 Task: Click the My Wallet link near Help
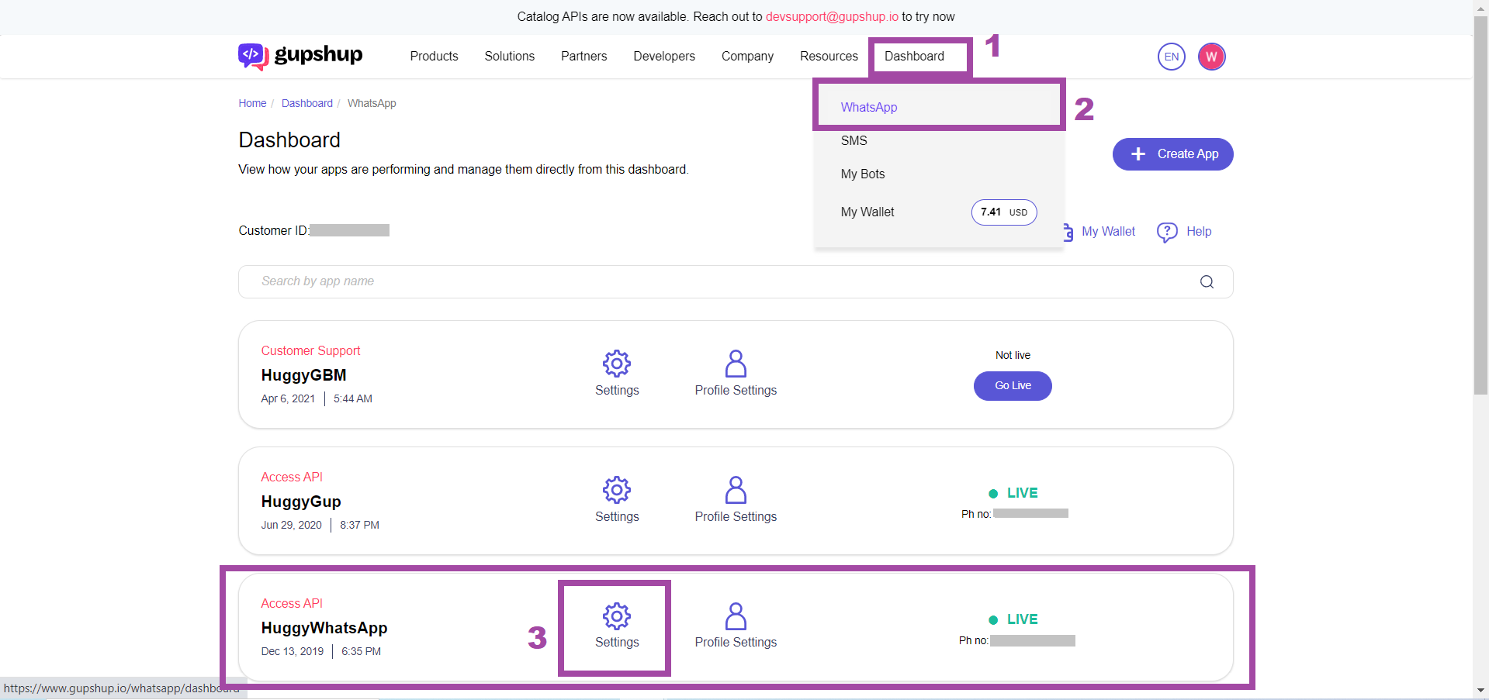click(1108, 231)
